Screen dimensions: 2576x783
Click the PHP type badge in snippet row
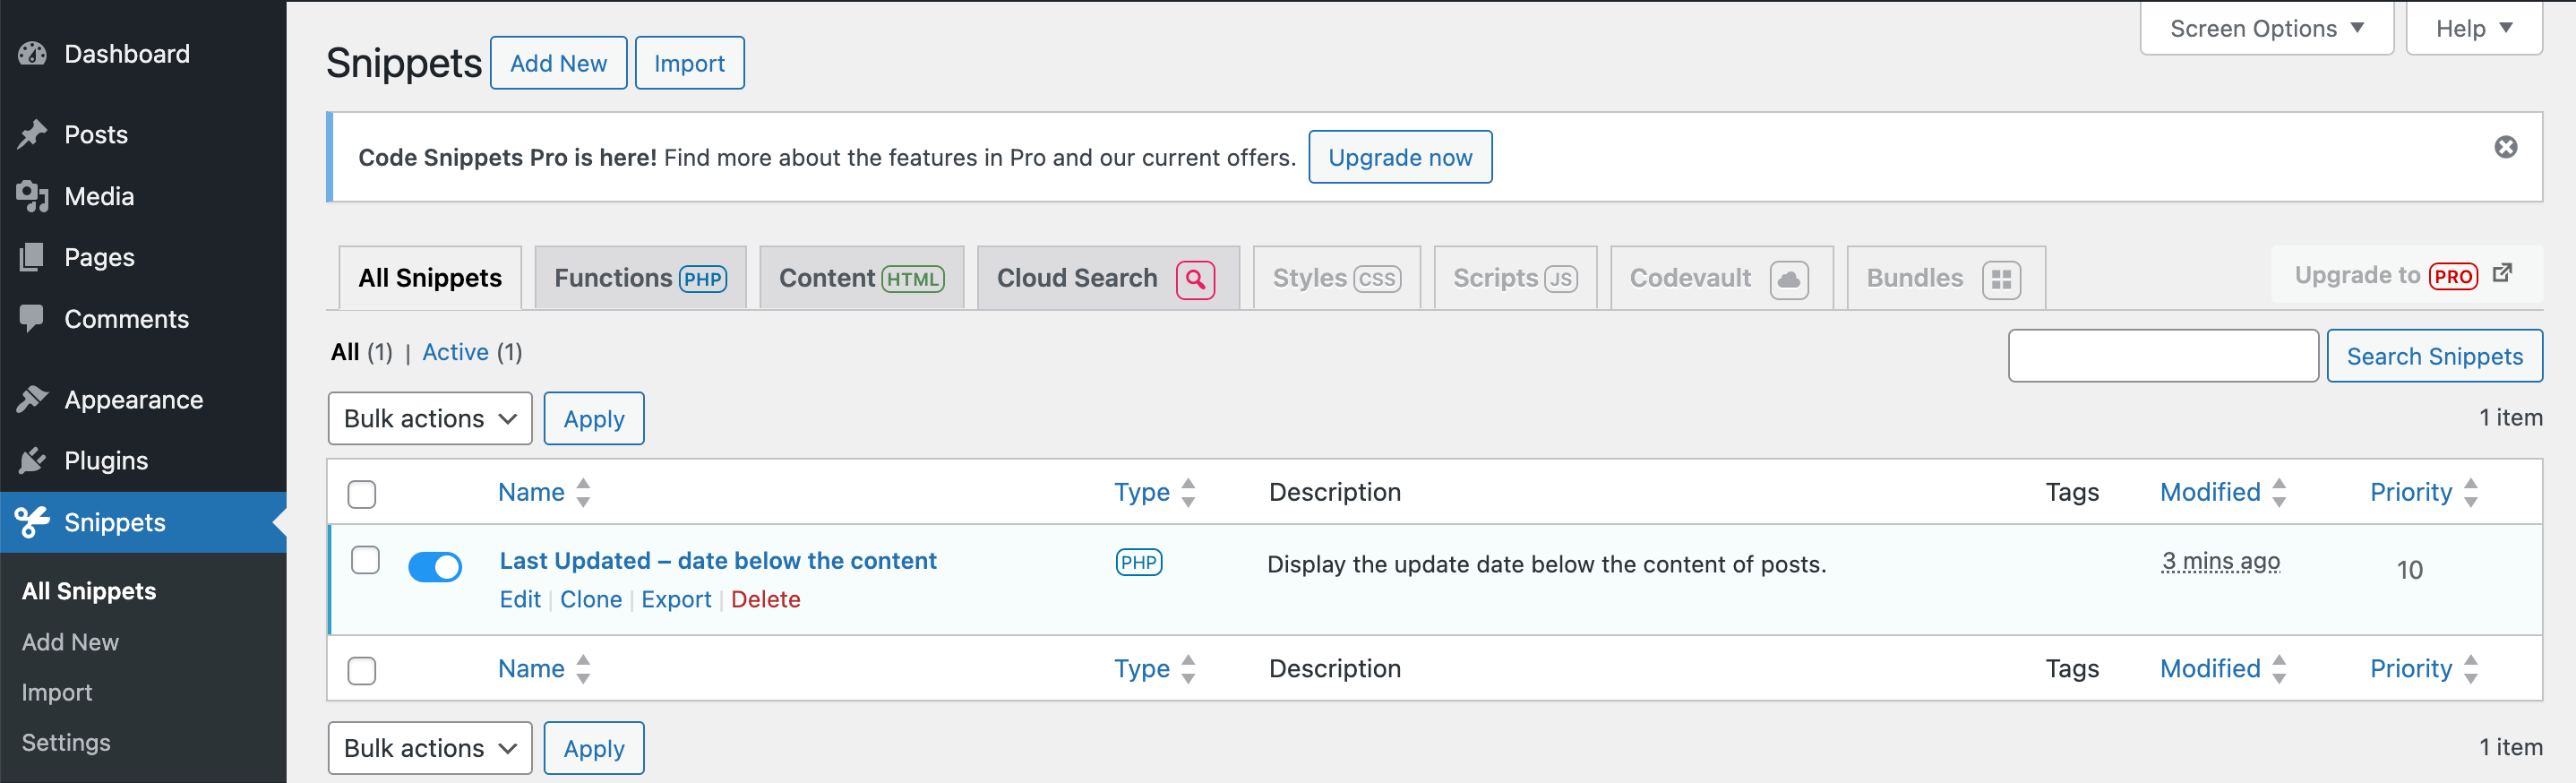click(x=1139, y=562)
